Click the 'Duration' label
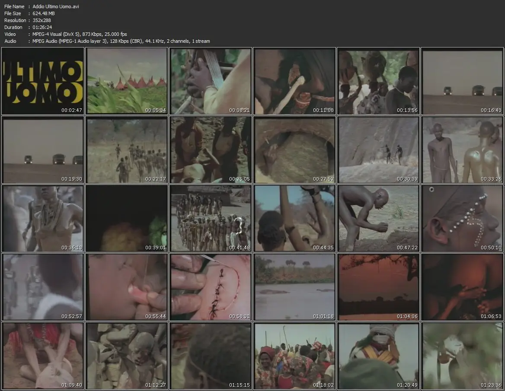This screenshot has height=391, width=505. (x=13, y=27)
